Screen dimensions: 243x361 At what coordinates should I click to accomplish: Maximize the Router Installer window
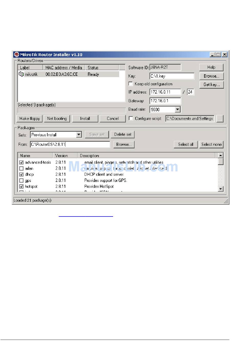click(218, 55)
